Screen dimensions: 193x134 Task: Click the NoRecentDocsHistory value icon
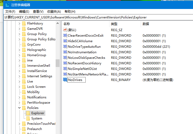tap(65, 63)
